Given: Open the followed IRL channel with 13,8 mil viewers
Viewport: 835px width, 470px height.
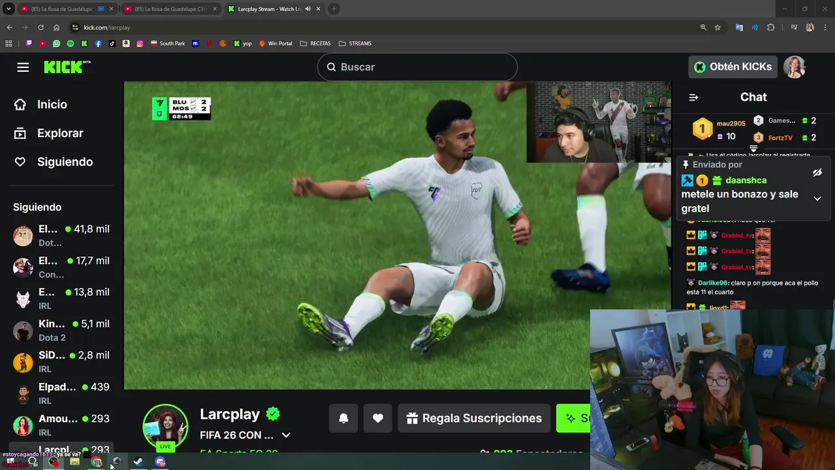Looking at the screenshot, I should point(62,298).
